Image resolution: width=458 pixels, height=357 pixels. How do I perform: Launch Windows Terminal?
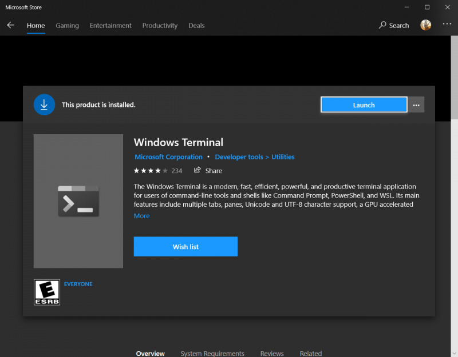coord(364,105)
